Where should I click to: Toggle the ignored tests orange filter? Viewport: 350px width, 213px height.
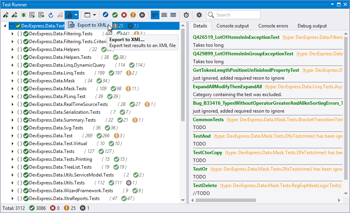(133, 15)
